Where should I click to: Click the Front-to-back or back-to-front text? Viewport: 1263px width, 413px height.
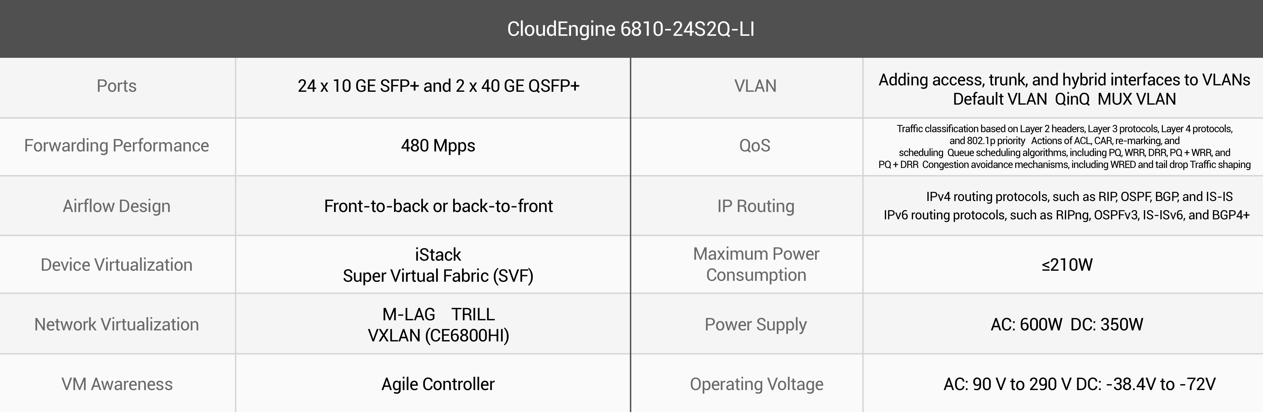[x=438, y=206]
